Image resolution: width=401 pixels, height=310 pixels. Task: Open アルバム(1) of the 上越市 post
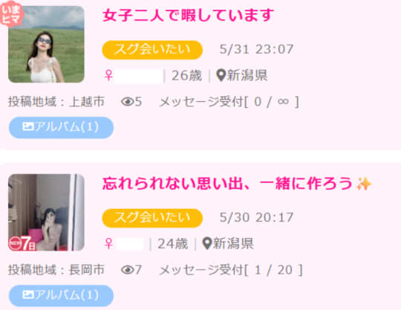tap(61, 127)
